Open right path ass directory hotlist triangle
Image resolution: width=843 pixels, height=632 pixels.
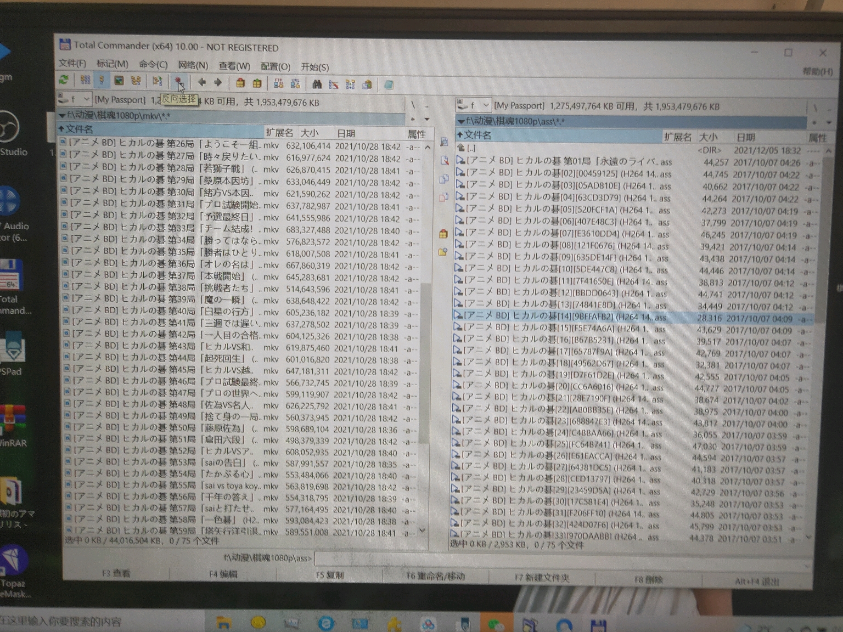461,121
